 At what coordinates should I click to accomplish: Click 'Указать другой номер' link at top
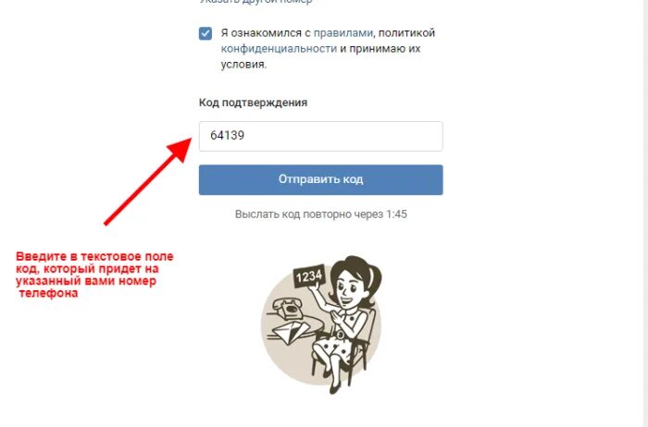tap(255, 2)
